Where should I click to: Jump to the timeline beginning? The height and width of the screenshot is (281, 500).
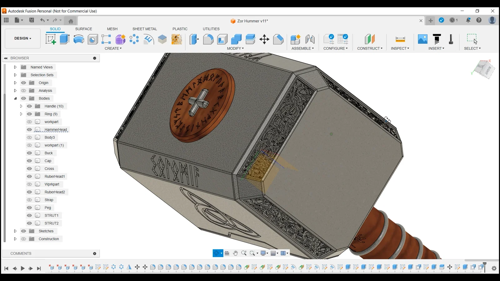[6, 268]
